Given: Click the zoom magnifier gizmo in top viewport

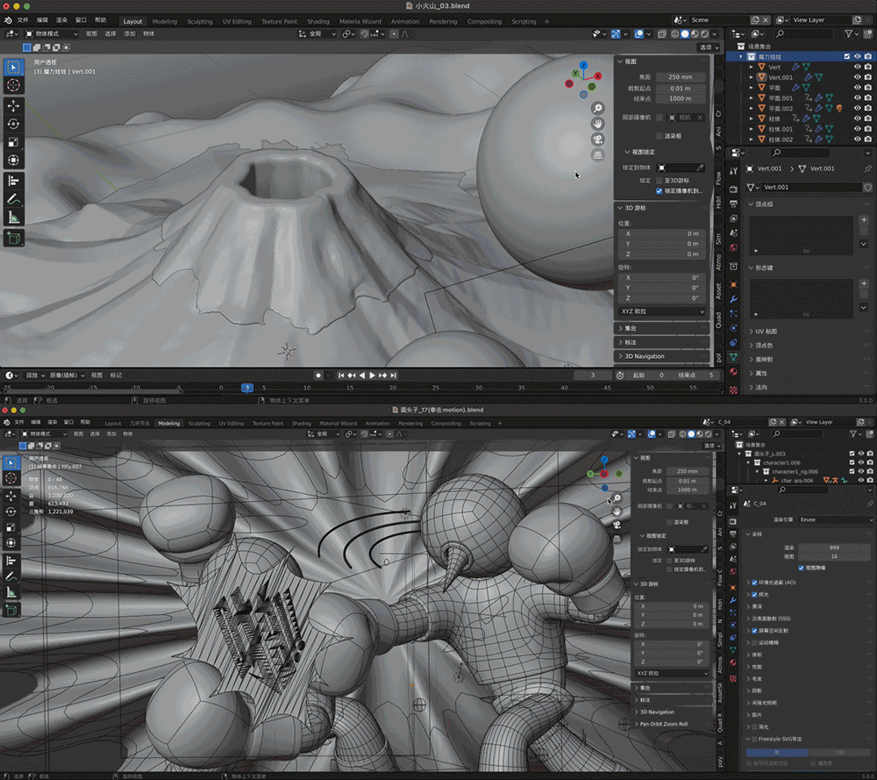Looking at the screenshot, I should point(598,109).
